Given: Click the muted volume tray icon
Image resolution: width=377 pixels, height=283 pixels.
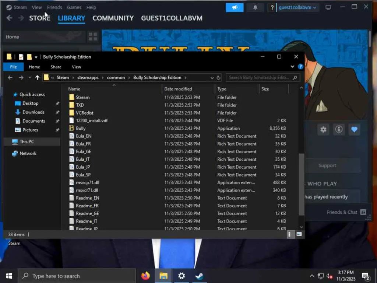Looking at the screenshot, I should click(330, 276).
